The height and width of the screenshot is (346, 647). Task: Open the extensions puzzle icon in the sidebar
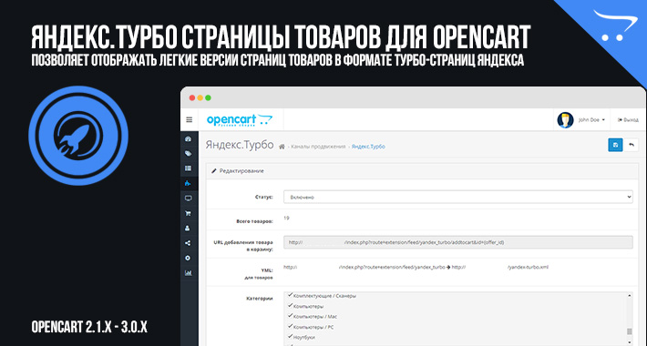click(189, 183)
